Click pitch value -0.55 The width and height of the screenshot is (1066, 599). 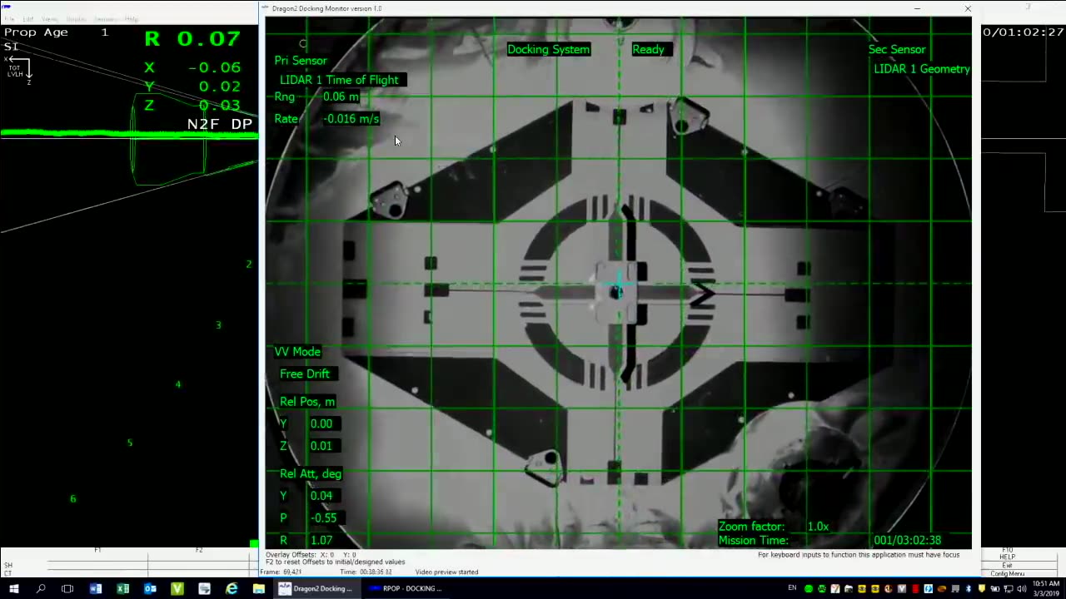[323, 517]
